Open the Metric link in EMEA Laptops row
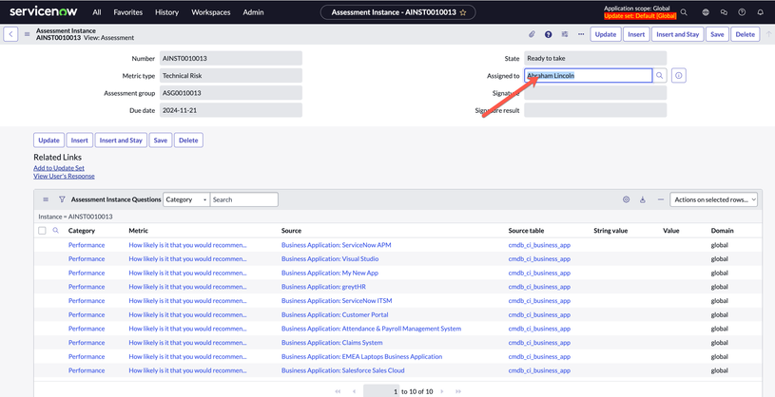 click(x=188, y=356)
